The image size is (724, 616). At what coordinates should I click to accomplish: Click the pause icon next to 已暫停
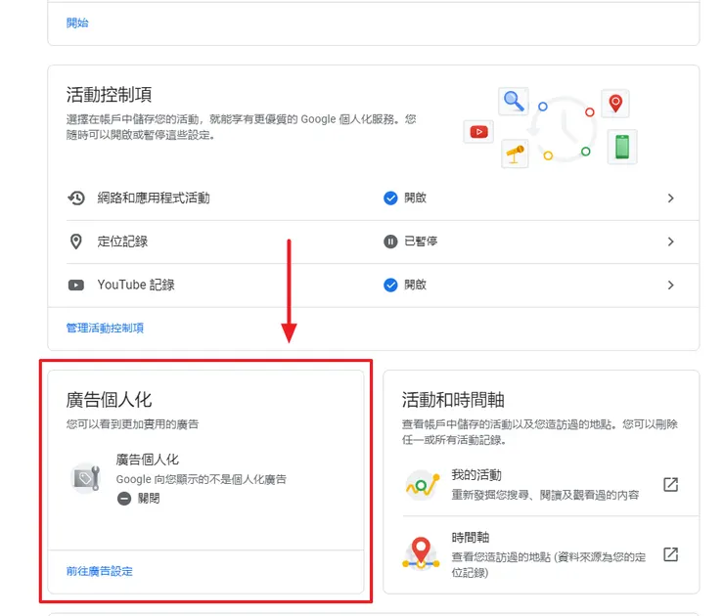(x=390, y=242)
